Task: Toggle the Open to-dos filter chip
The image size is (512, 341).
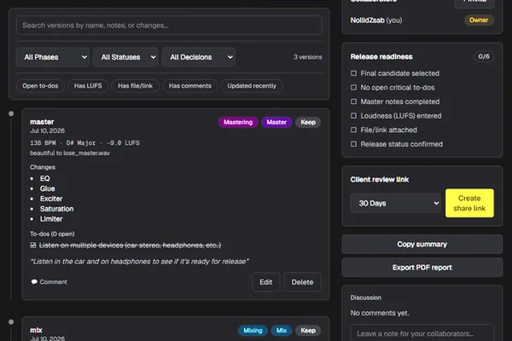Action: pyautogui.click(x=40, y=86)
